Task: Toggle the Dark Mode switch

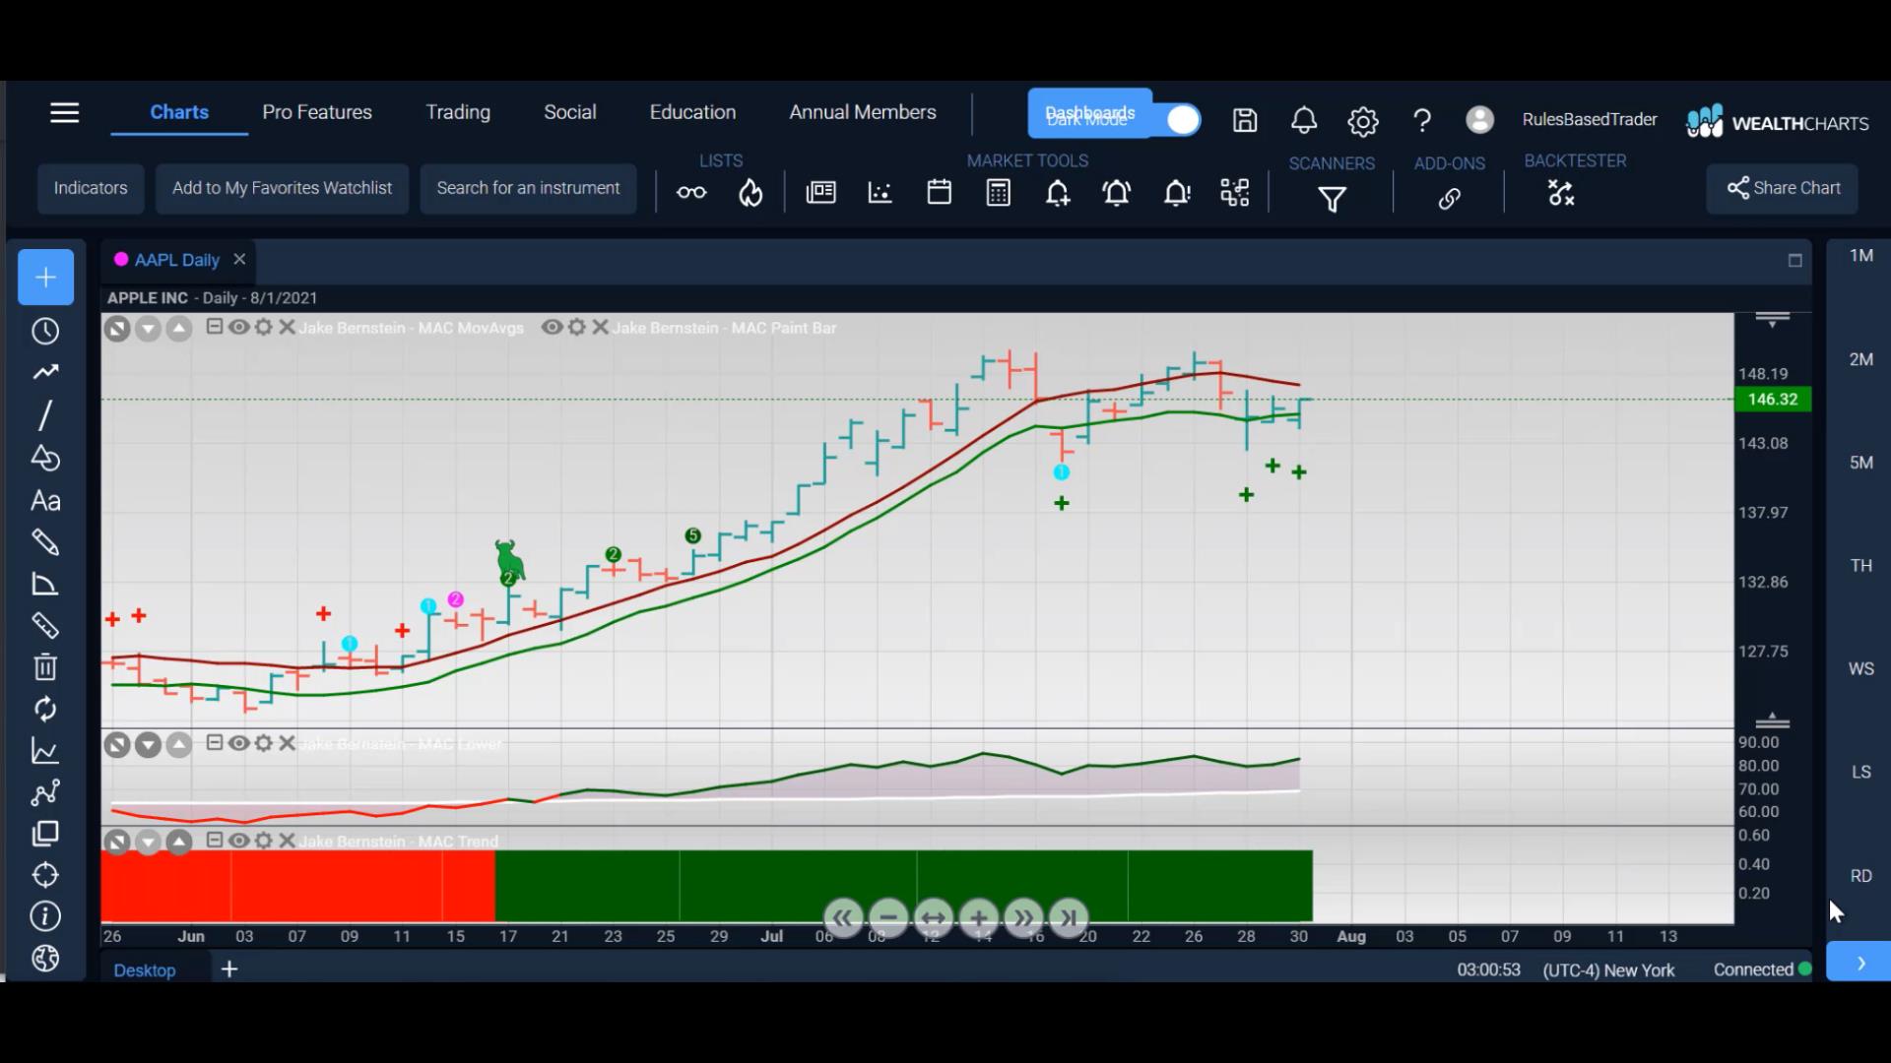Action: point(1183,120)
